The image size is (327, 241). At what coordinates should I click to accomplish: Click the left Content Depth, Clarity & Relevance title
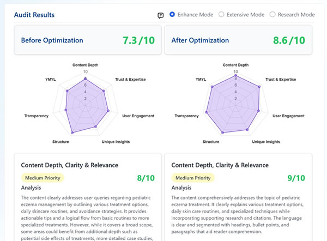tap(69, 165)
